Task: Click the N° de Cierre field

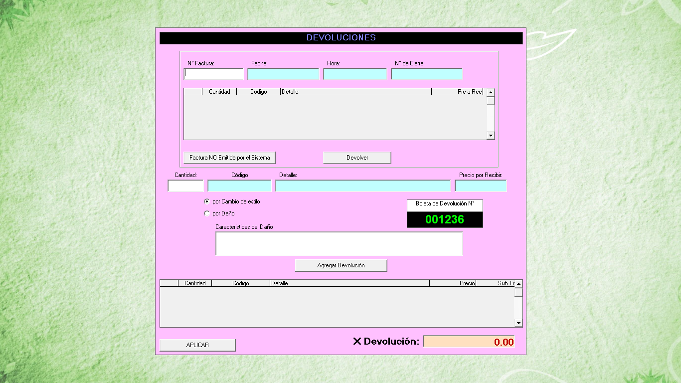Action: click(x=427, y=74)
